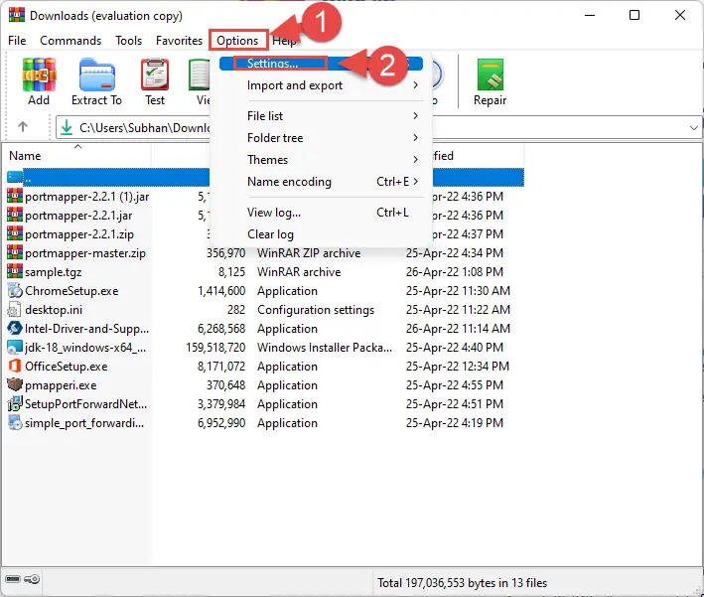Choose Clear log menu entry
The width and height of the screenshot is (704, 597).
(x=321, y=234)
